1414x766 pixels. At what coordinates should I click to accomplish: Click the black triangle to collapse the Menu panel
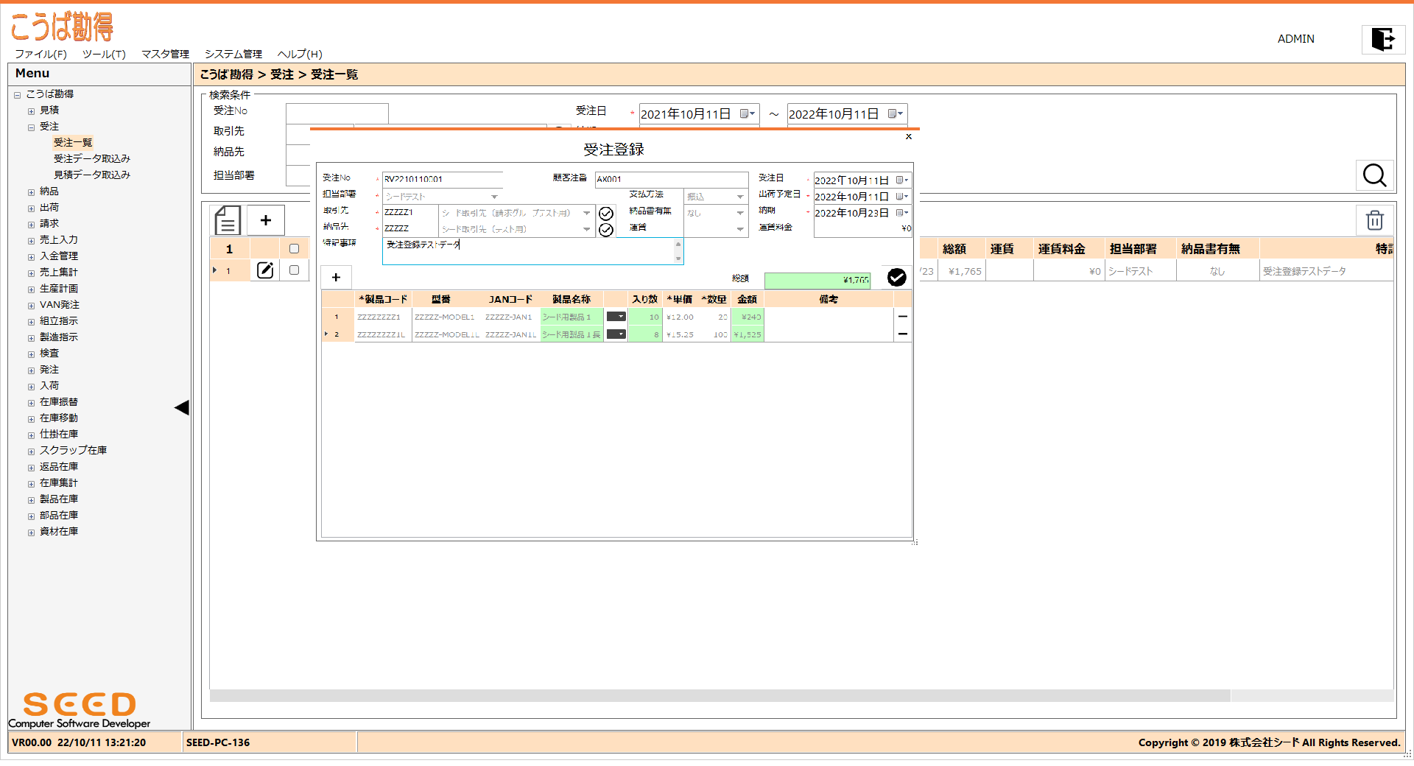click(x=181, y=408)
